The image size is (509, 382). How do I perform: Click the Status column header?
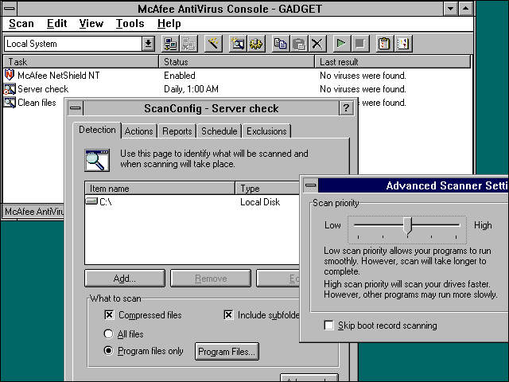237,62
